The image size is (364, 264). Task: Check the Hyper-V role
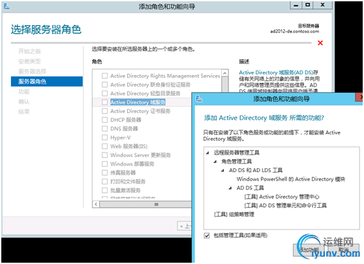point(104,138)
